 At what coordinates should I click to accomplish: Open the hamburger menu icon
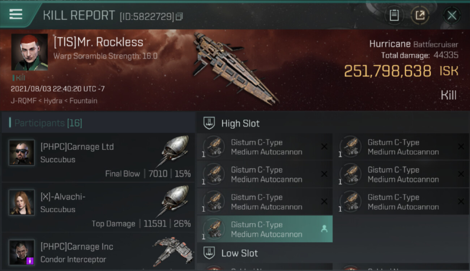(x=16, y=14)
